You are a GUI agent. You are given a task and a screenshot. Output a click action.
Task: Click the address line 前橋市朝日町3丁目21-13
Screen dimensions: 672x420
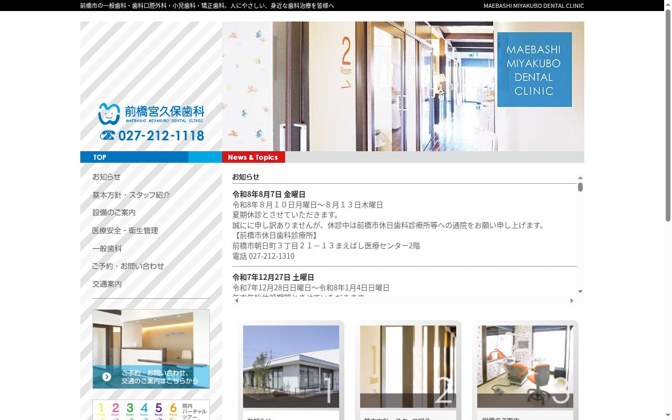tap(327, 246)
